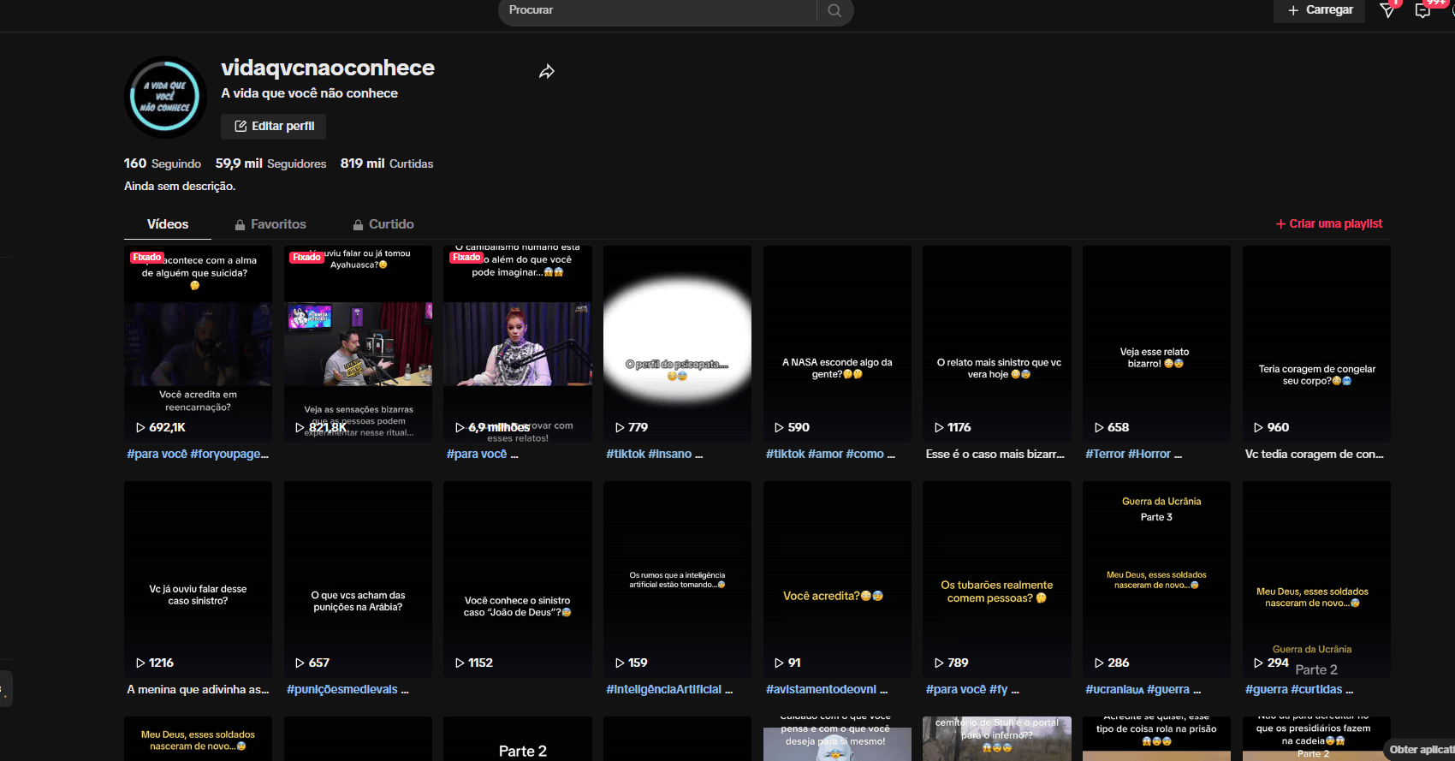Open the inbox filter icon

tap(1387, 10)
